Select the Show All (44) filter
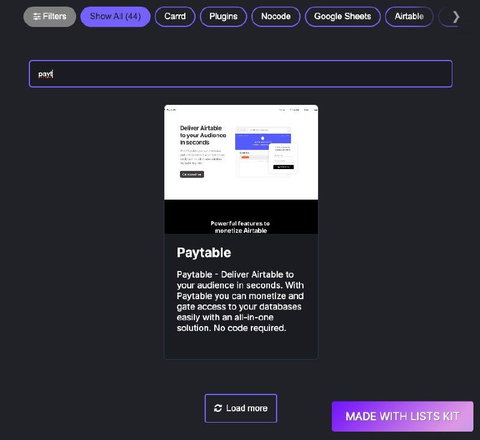Image resolution: width=480 pixels, height=440 pixels. point(115,17)
